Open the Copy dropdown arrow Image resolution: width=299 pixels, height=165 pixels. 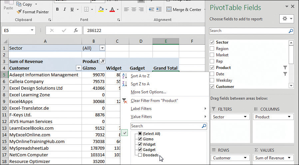(36, 4)
